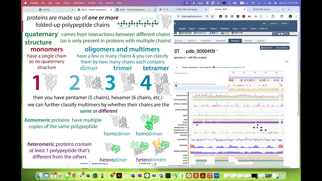Open the Profiles menu in the menu bar

92,3
